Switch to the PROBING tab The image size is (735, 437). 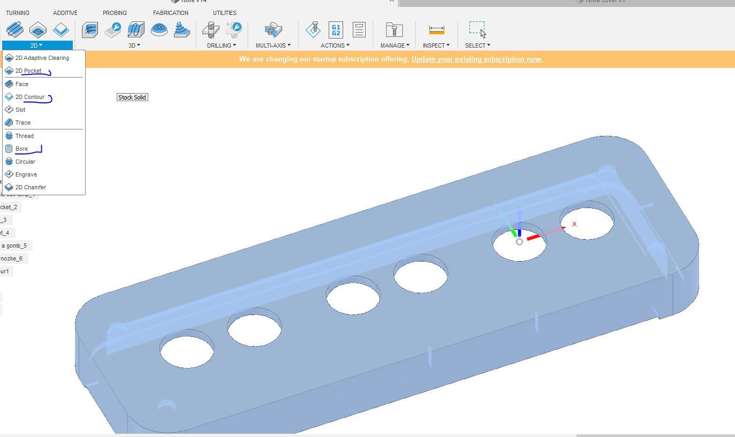click(115, 13)
